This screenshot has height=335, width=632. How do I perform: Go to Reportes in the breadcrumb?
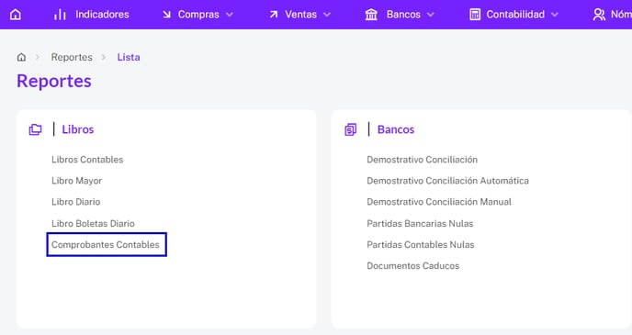point(72,57)
